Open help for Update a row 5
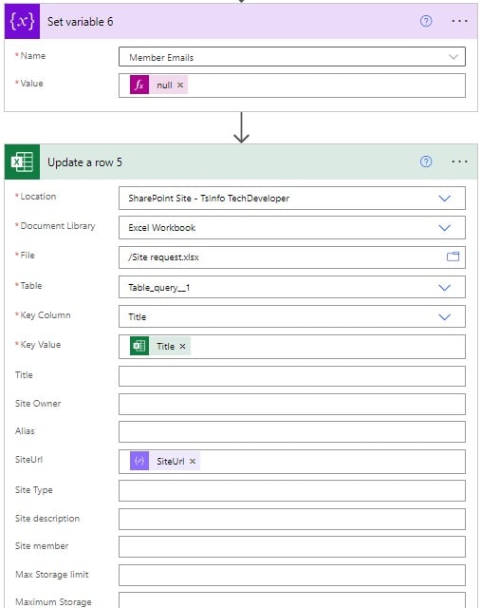This screenshot has height=608, width=481. tap(426, 161)
